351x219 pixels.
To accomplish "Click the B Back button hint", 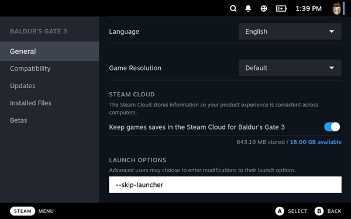I will pyautogui.click(x=328, y=211).
